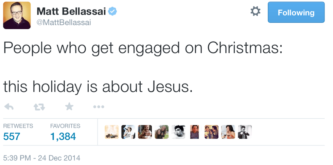Favorite the tweet with the star icon
Viewport: 333px width, 165px height.
[x=69, y=107]
